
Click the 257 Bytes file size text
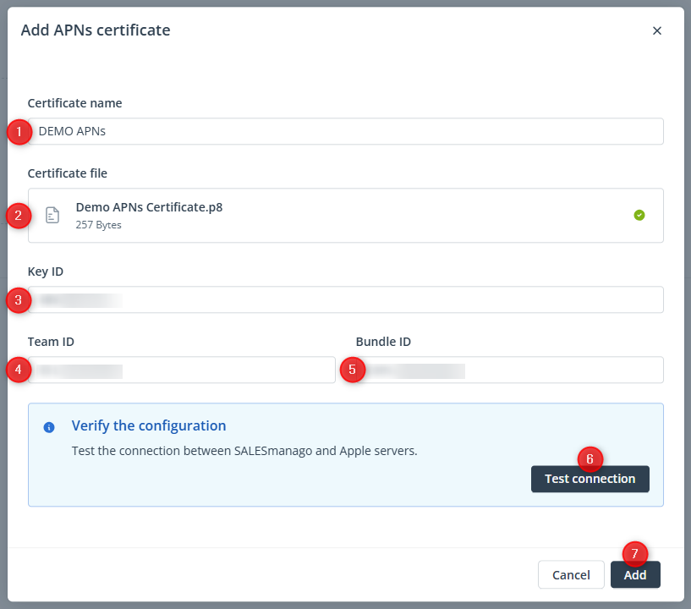[x=98, y=225]
